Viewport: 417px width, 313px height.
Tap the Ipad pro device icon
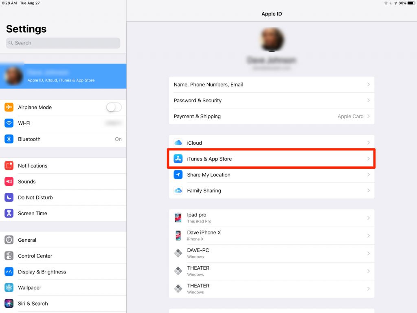coord(178,218)
